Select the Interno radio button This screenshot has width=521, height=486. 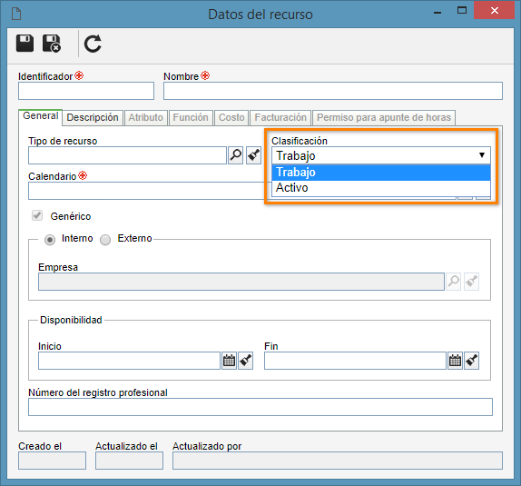(50, 240)
